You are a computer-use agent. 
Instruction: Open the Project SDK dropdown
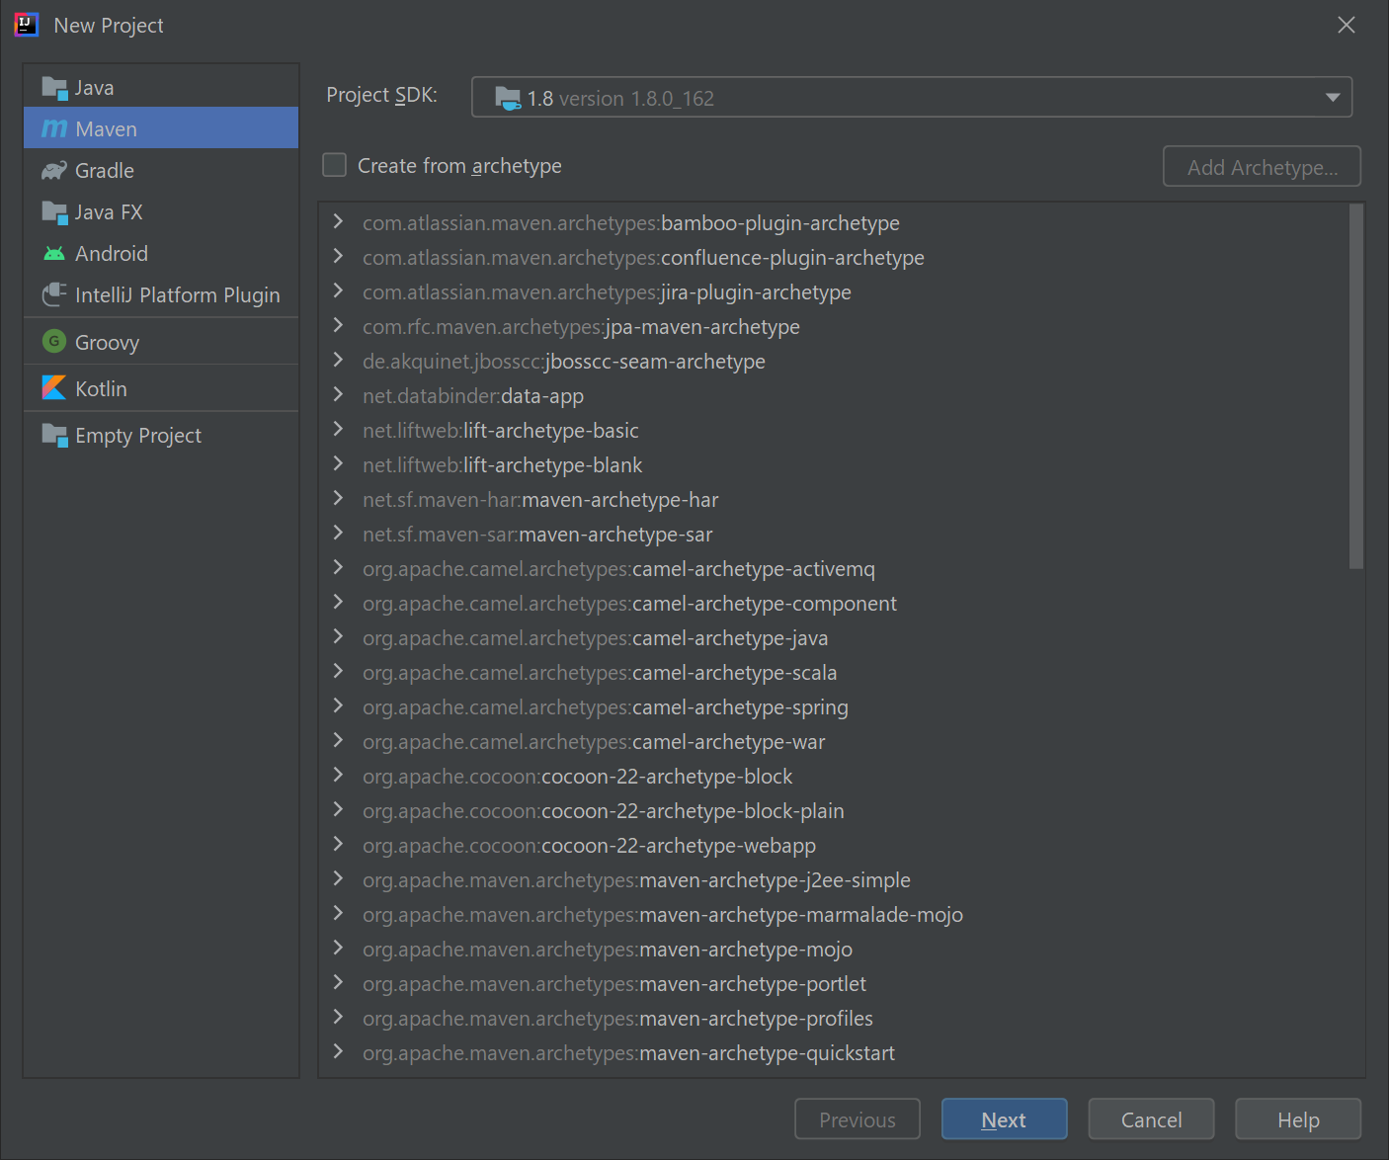(1332, 97)
